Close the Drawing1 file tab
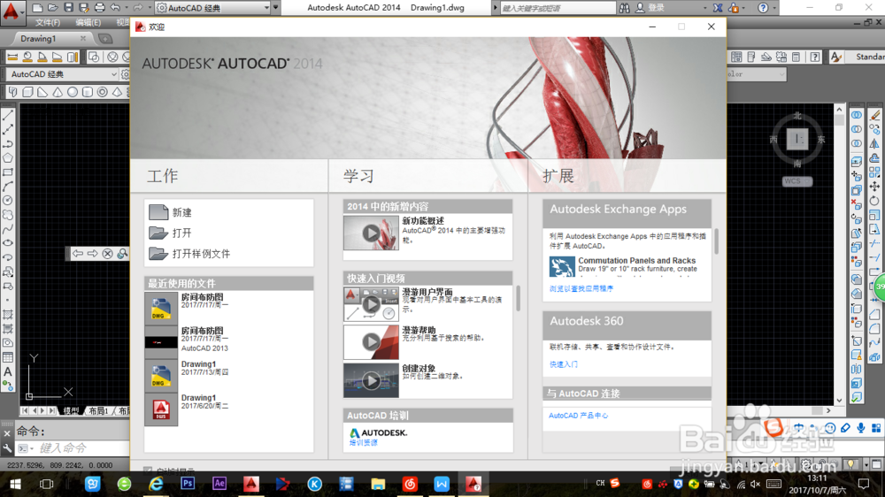 (83, 38)
